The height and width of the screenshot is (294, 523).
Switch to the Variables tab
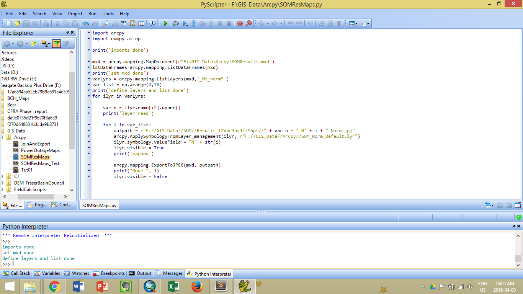(x=47, y=273)
